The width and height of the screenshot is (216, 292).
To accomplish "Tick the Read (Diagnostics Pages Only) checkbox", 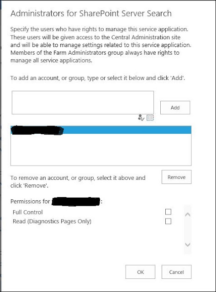I will [x=168, y=221].
